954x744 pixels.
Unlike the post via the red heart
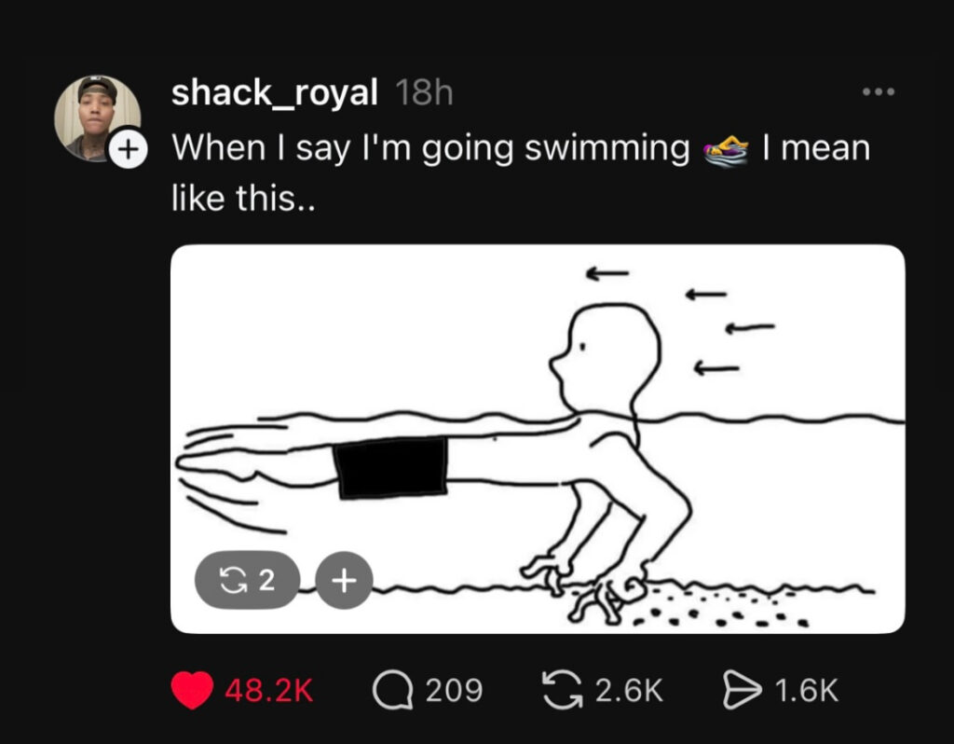point(192,691)
